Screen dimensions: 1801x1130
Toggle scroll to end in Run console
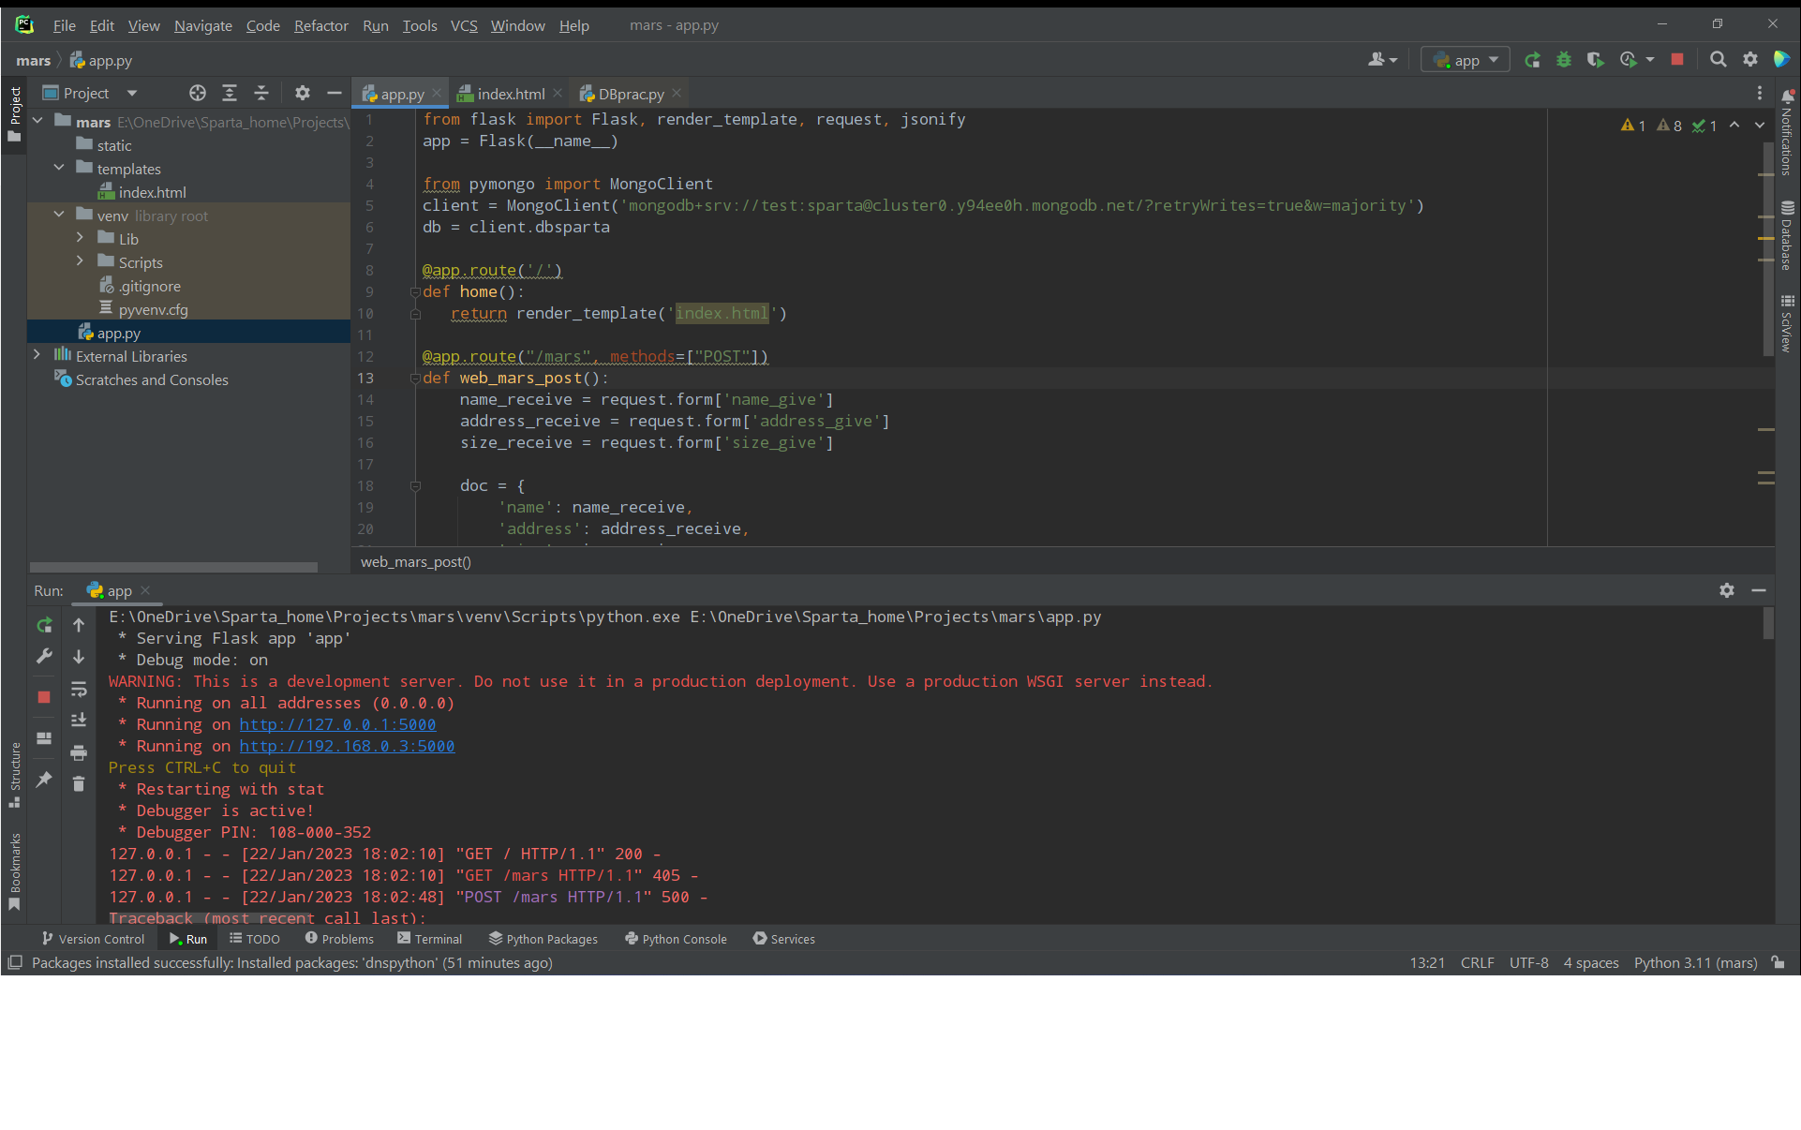pos(79,721)
